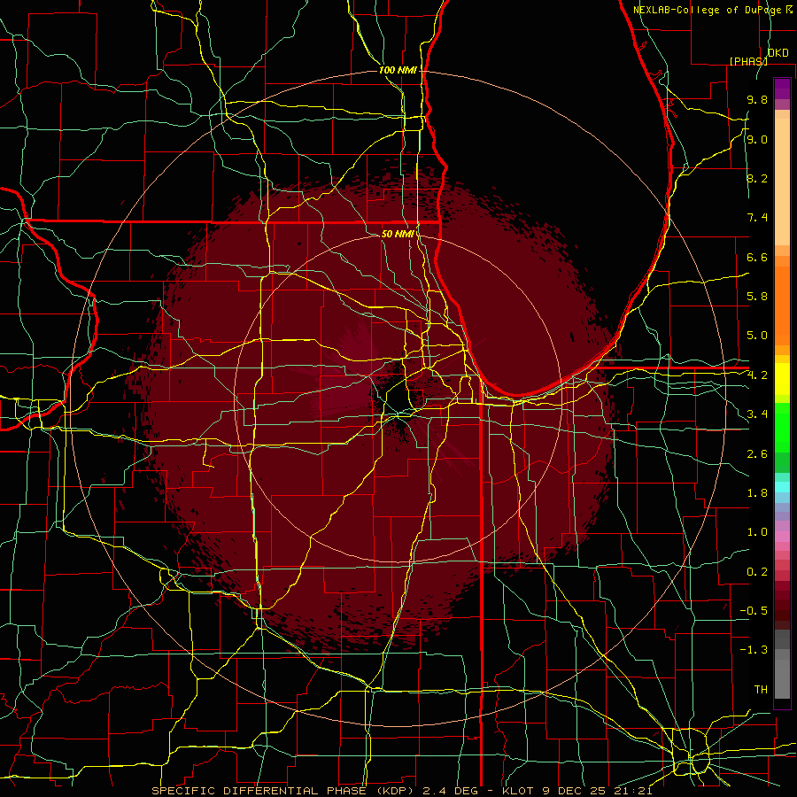This screenshot has height=797, width=797.
Task: Click the 5.0 value on color scale
Action: (757, 336)
